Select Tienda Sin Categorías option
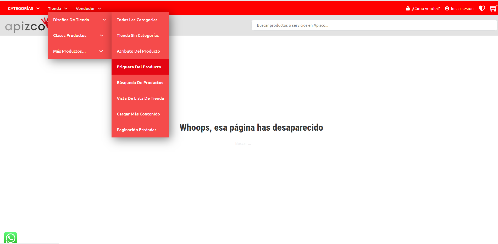Viewport: 498px width, 244px height. tap(138, 36)
